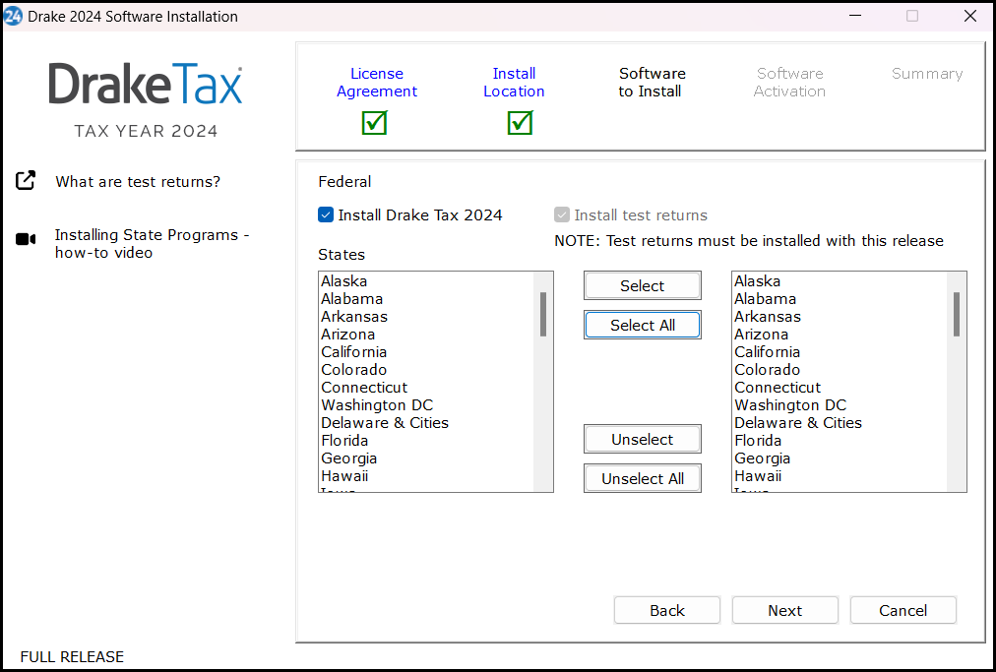The width and height of the screenshot is (996, 672).
Task: Click the Unselect button
Action: click(x=643, y=440)
